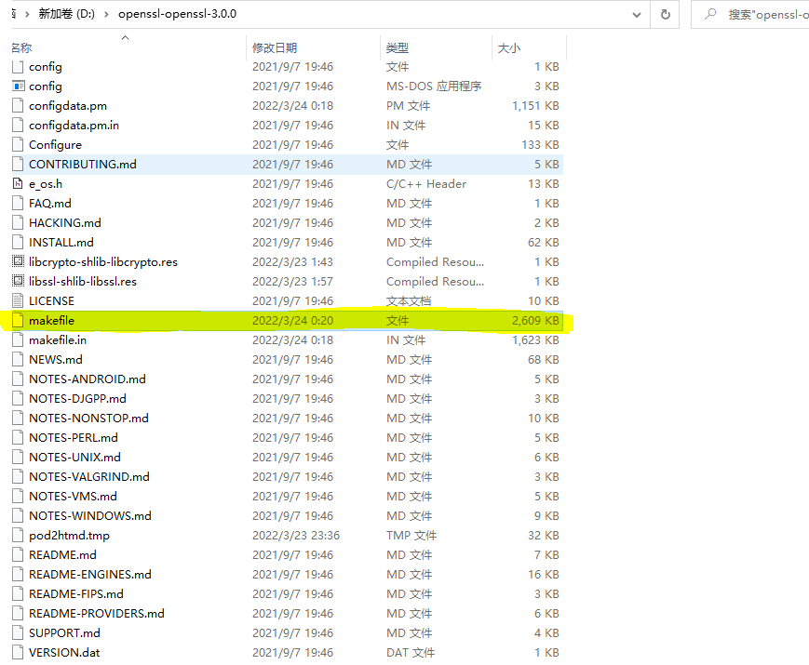Image resolution: width=809 pixels, height=665 pixels.
Task: Sort by 大小 column header
Action: (508, 48)
